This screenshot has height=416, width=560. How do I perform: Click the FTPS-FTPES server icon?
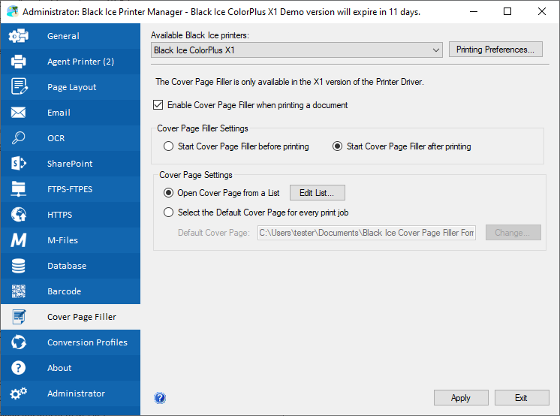click(18, 188)
